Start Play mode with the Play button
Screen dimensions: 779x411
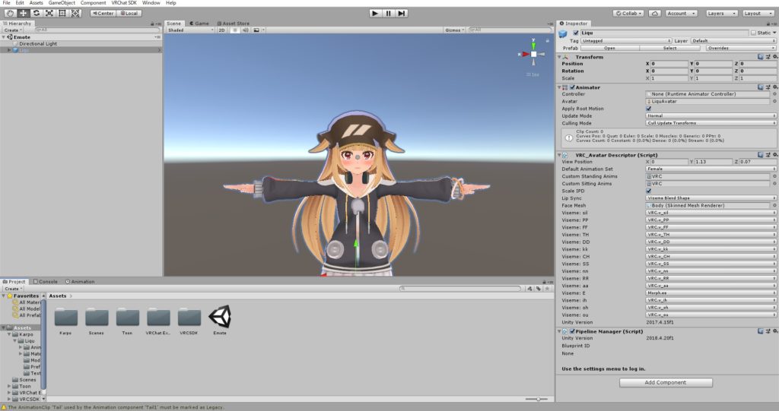coord(375,14)
